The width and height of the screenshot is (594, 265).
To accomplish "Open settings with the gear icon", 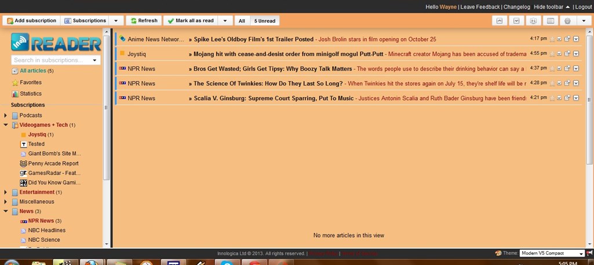I will [567, 21].
